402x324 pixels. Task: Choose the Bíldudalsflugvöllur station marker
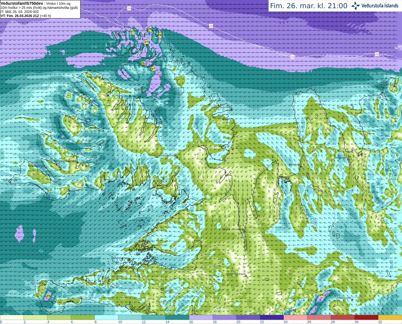pyautogui.click(x=78, y=163)
